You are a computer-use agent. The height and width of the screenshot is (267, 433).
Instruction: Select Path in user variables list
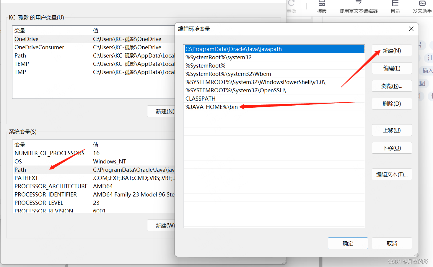[94, 55]
